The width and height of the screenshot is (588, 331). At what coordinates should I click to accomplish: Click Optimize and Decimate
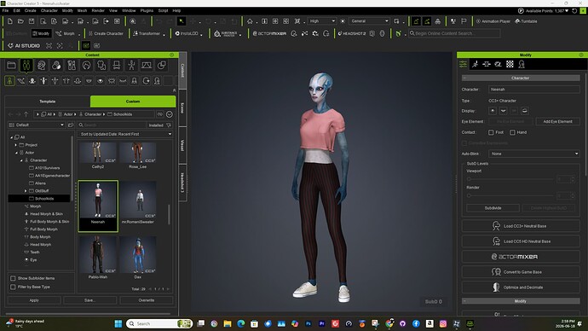521,287
